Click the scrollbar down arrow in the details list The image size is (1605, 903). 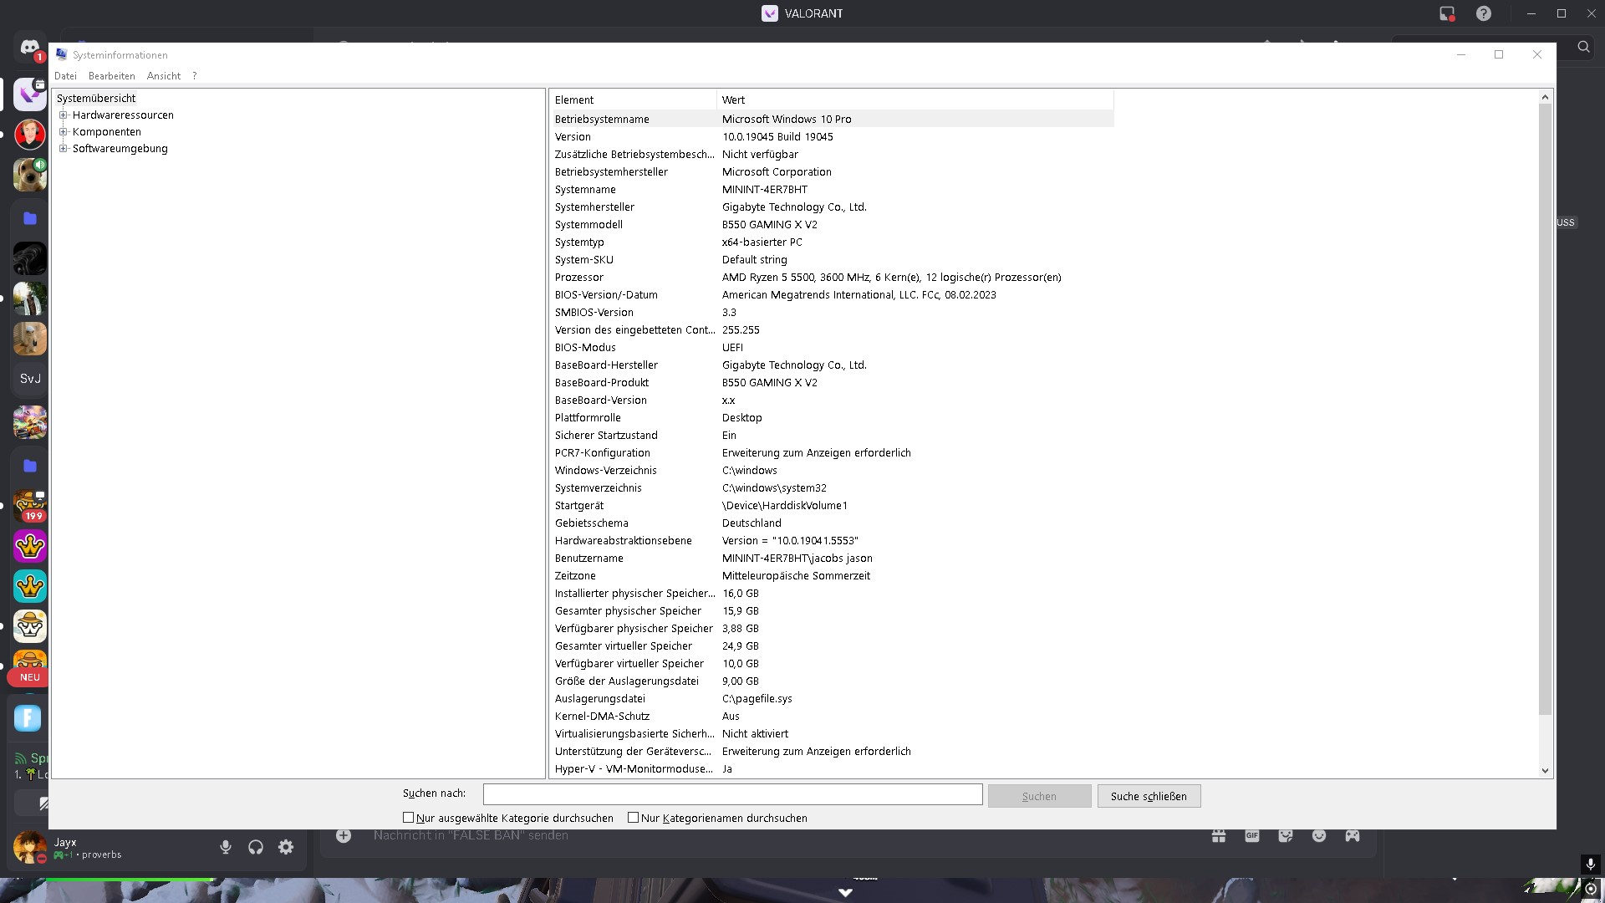click(1545, 771)
